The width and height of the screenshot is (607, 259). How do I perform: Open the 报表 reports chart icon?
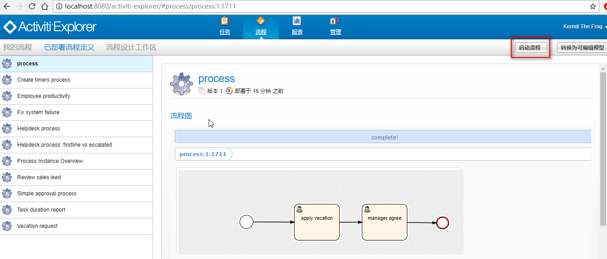coord(297,21)
